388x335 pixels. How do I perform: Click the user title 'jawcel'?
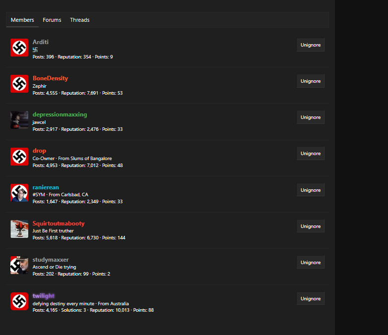(39, 122)
